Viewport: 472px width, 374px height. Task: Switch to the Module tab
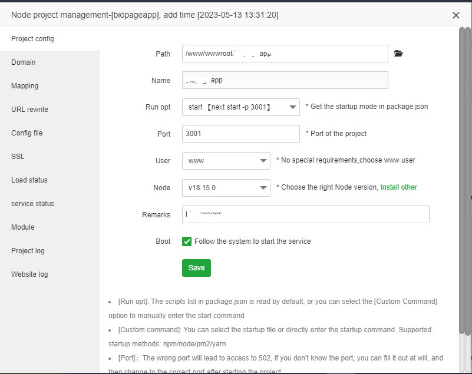23,227
